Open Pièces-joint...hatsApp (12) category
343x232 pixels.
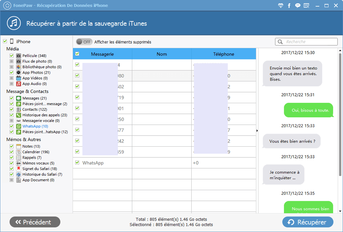click(45, 132)
